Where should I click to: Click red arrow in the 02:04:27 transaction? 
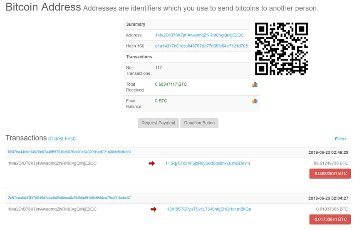point(153,209)
